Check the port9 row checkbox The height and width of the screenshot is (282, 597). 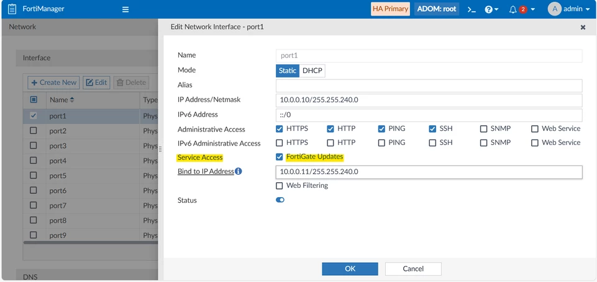(34, 235)
